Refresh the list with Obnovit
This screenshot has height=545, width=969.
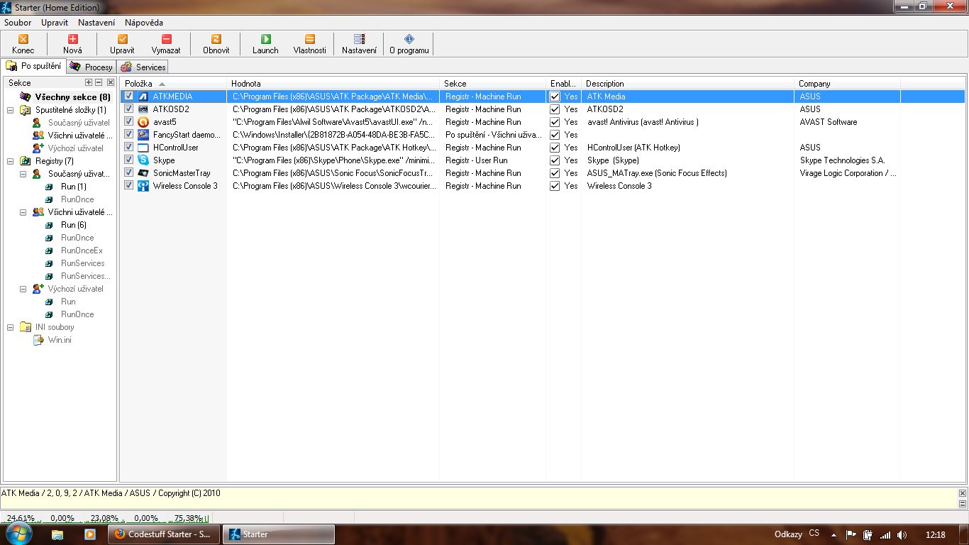(x=216, y=44)
